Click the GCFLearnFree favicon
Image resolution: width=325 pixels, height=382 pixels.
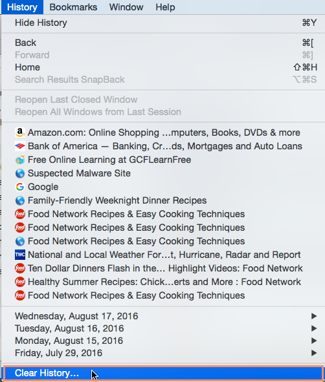[20, 160]
